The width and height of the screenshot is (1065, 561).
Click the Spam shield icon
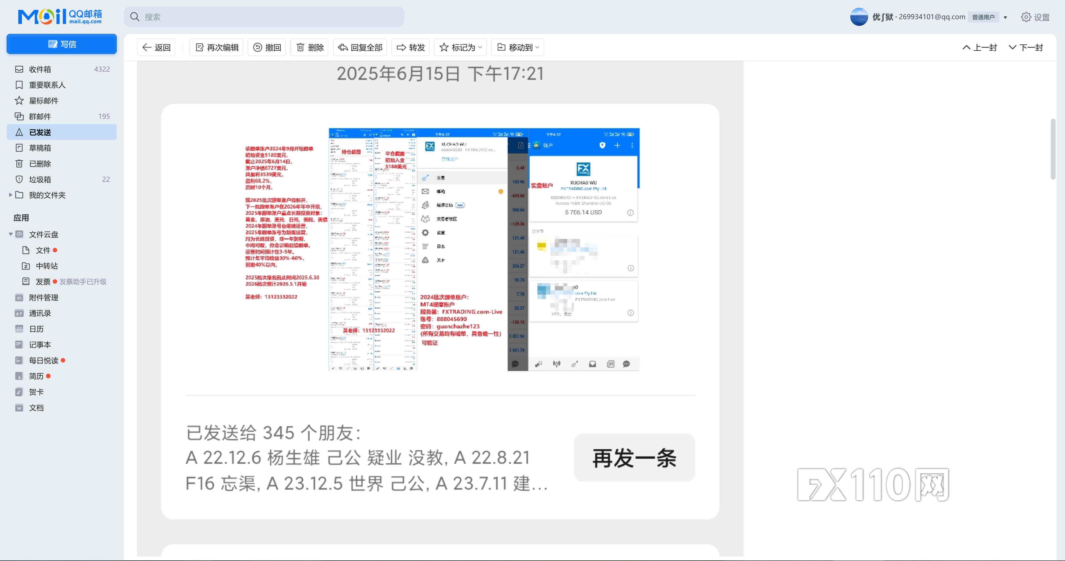tap(19, 179)
